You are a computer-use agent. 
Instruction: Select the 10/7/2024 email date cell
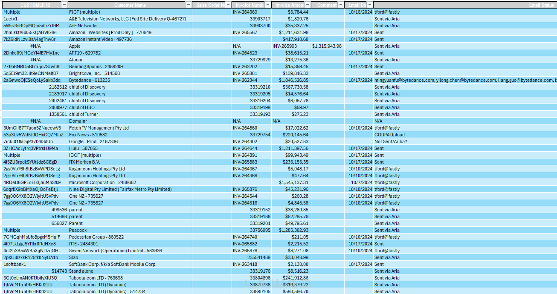pos(359,182)
